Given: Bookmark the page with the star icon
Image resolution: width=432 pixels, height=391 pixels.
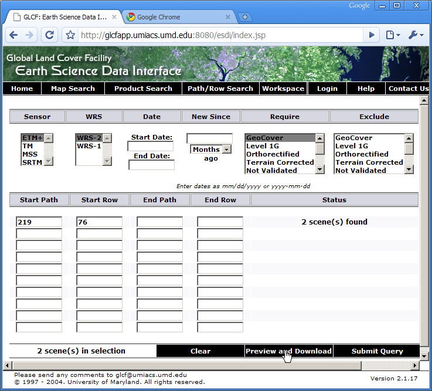Looking at the screenshot, I should [x=70, y=35].
